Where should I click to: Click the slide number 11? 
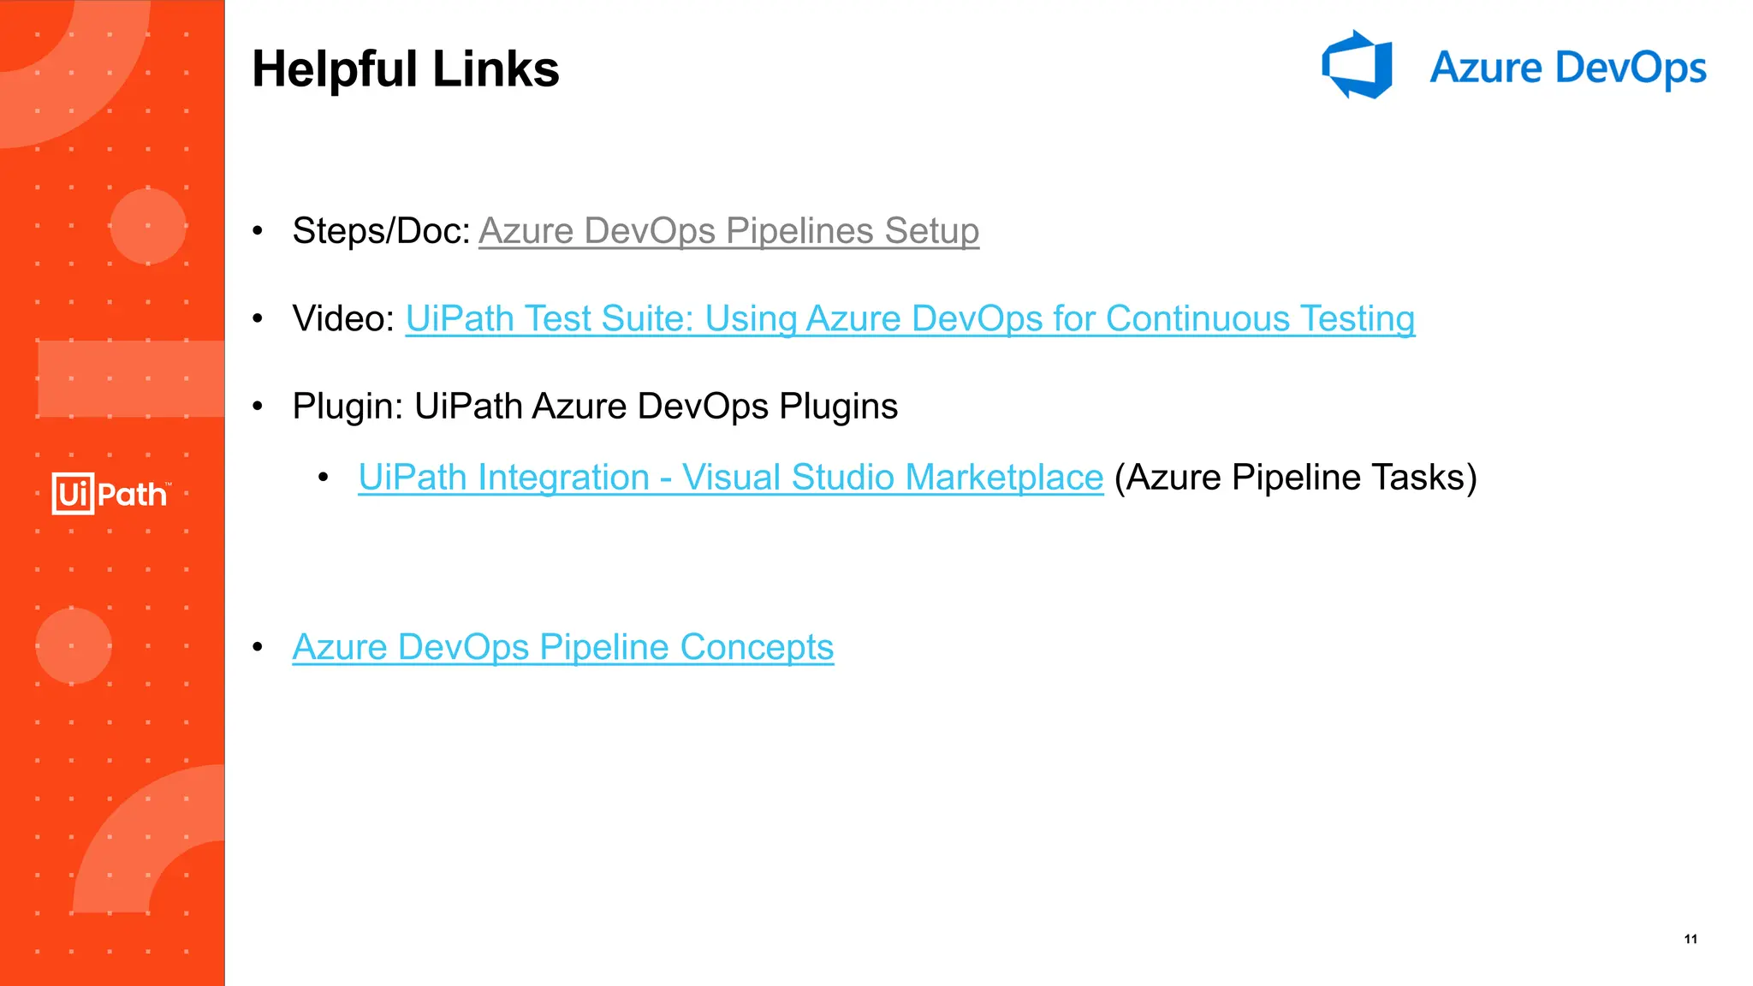tap(1691, 939)
